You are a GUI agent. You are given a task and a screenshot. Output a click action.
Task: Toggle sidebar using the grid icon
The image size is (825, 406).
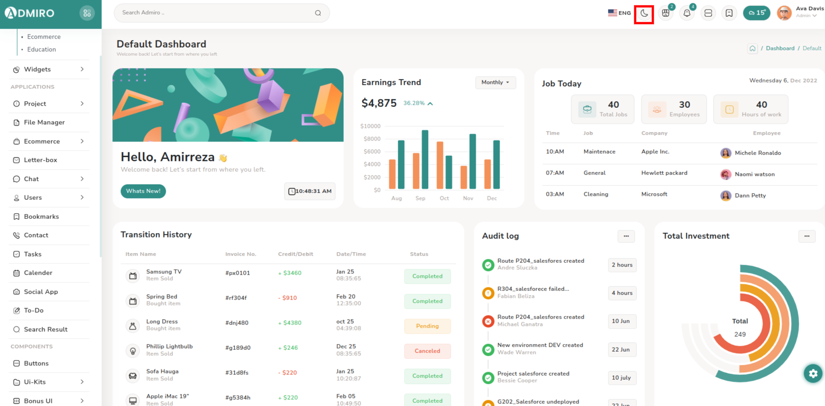click(x=87, y=13)
